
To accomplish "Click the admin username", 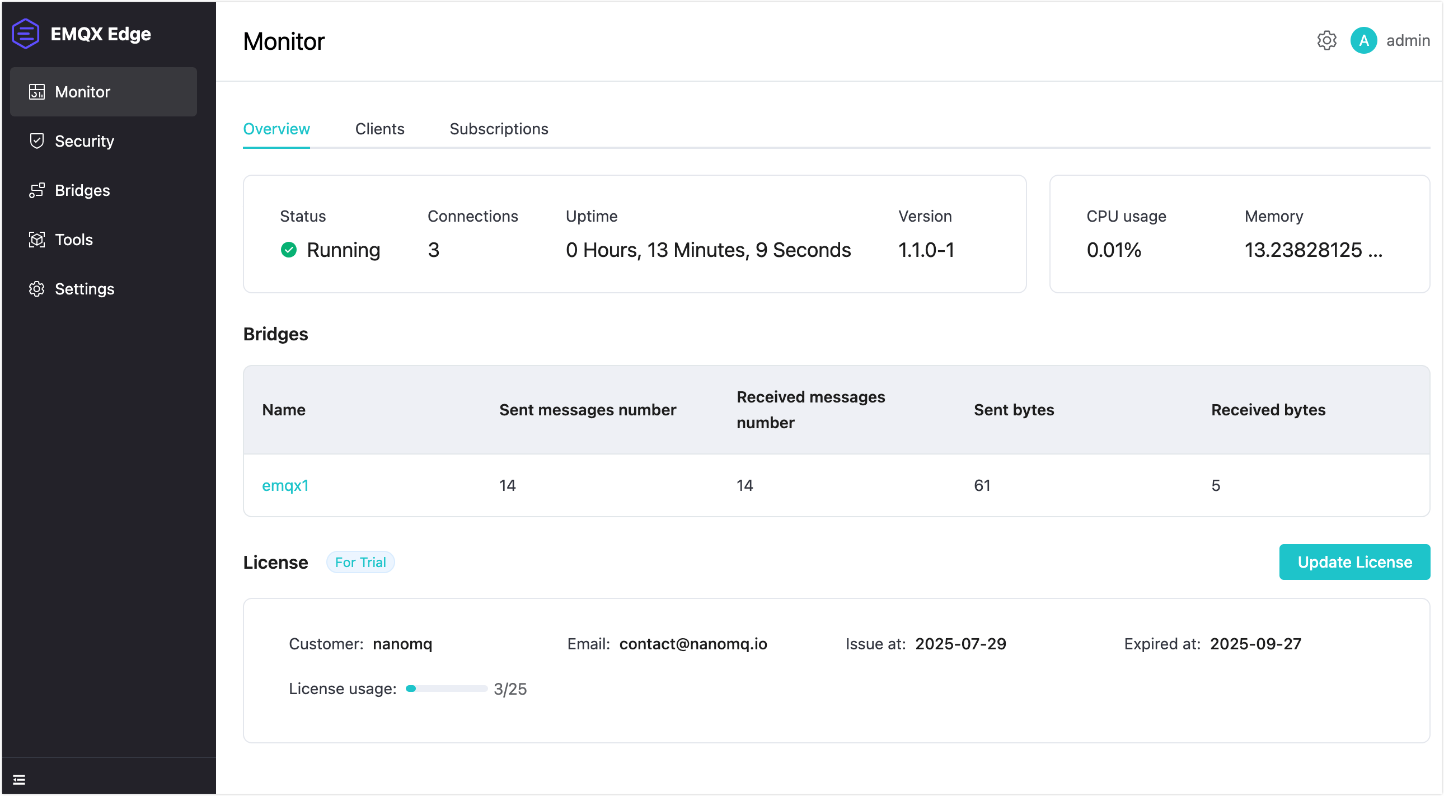I will tap(1408, 40).
